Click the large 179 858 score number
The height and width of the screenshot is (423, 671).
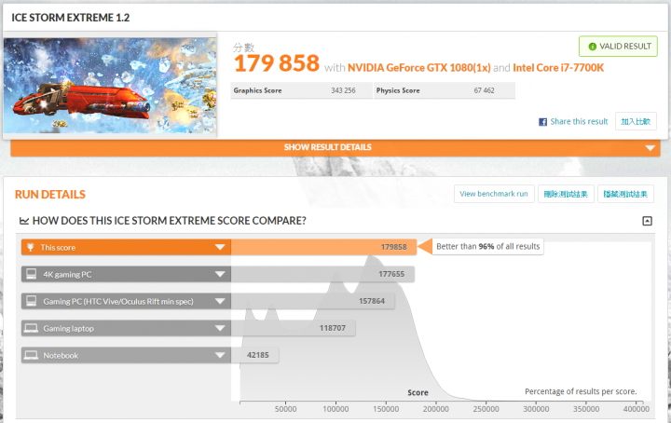[x=277, y=63]
